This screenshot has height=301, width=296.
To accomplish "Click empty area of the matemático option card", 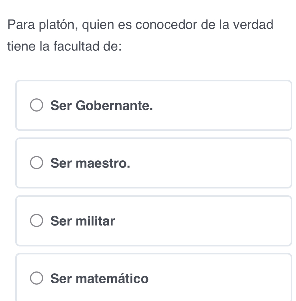I will (x=219, y=278).
